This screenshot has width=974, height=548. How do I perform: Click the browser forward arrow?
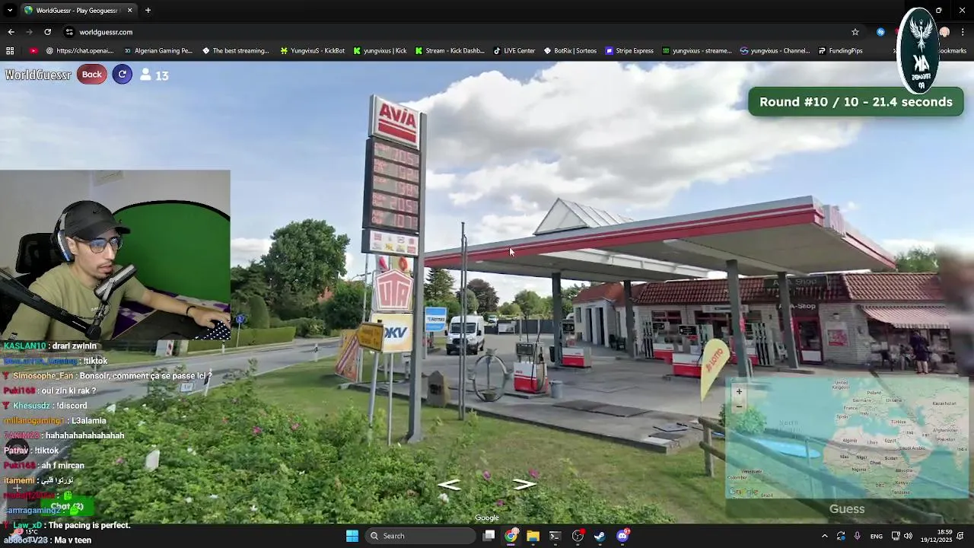click(29, 32)
